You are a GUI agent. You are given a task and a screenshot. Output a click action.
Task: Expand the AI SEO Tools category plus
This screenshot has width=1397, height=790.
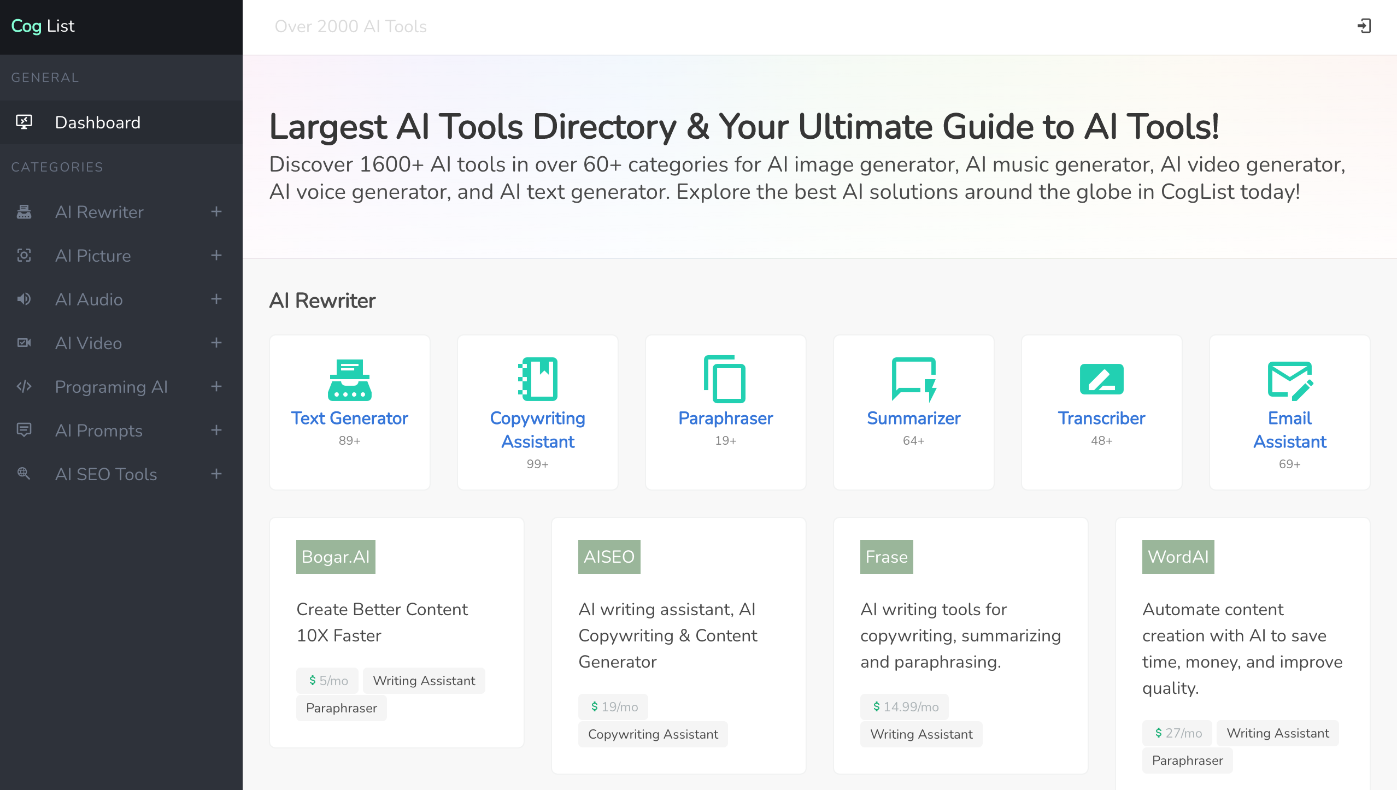216,474
